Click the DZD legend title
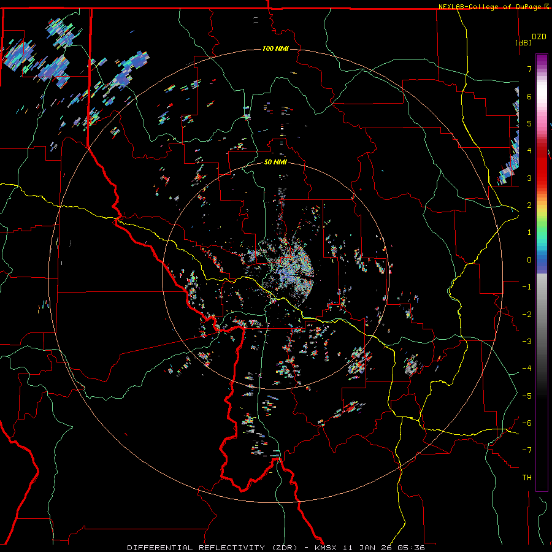This screenshot has height=552, width=552. pyautogui.click(x=539, y=37)
